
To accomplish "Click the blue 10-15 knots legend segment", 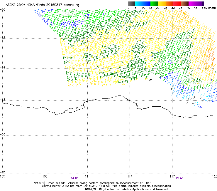I will [147, 4].
